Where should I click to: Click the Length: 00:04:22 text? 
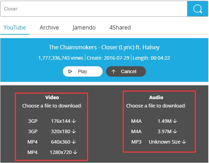tap(151, 58)
